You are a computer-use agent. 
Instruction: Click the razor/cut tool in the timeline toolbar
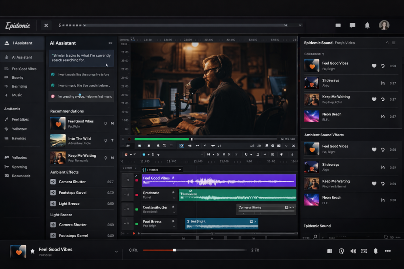[x=236, y=154]
